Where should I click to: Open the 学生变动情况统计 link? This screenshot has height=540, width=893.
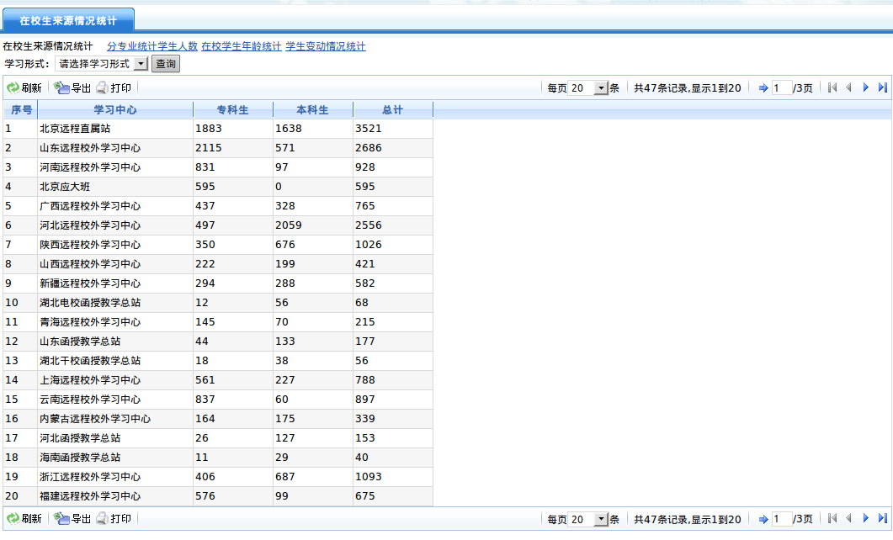(x=326, y=47)
